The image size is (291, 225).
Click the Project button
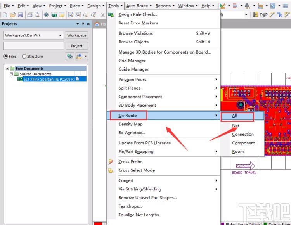(77, 46)
